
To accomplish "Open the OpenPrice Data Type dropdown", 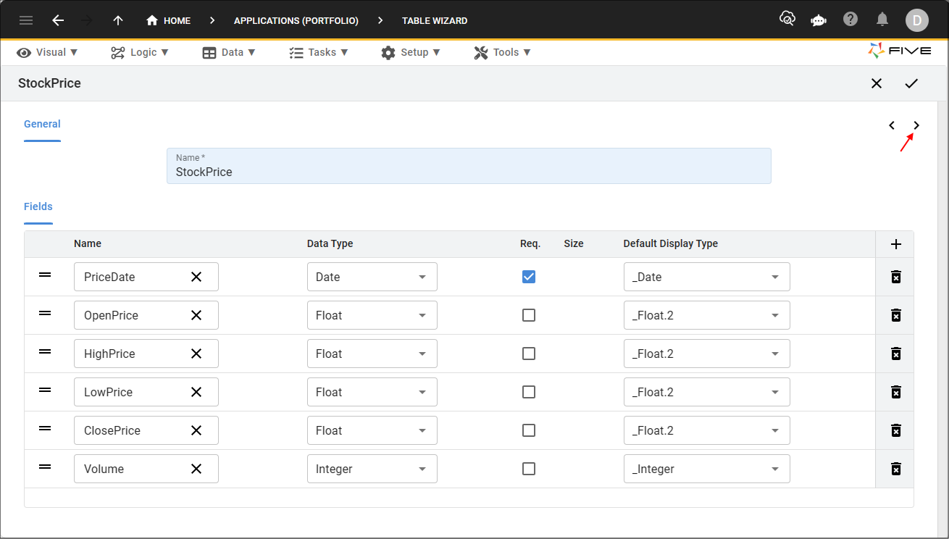I will 372,315.
